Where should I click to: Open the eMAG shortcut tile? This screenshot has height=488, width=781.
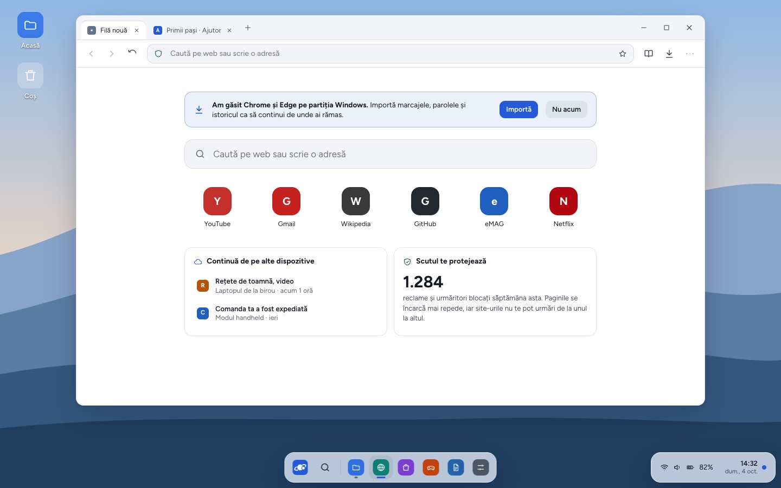click(x=494, y=208)
